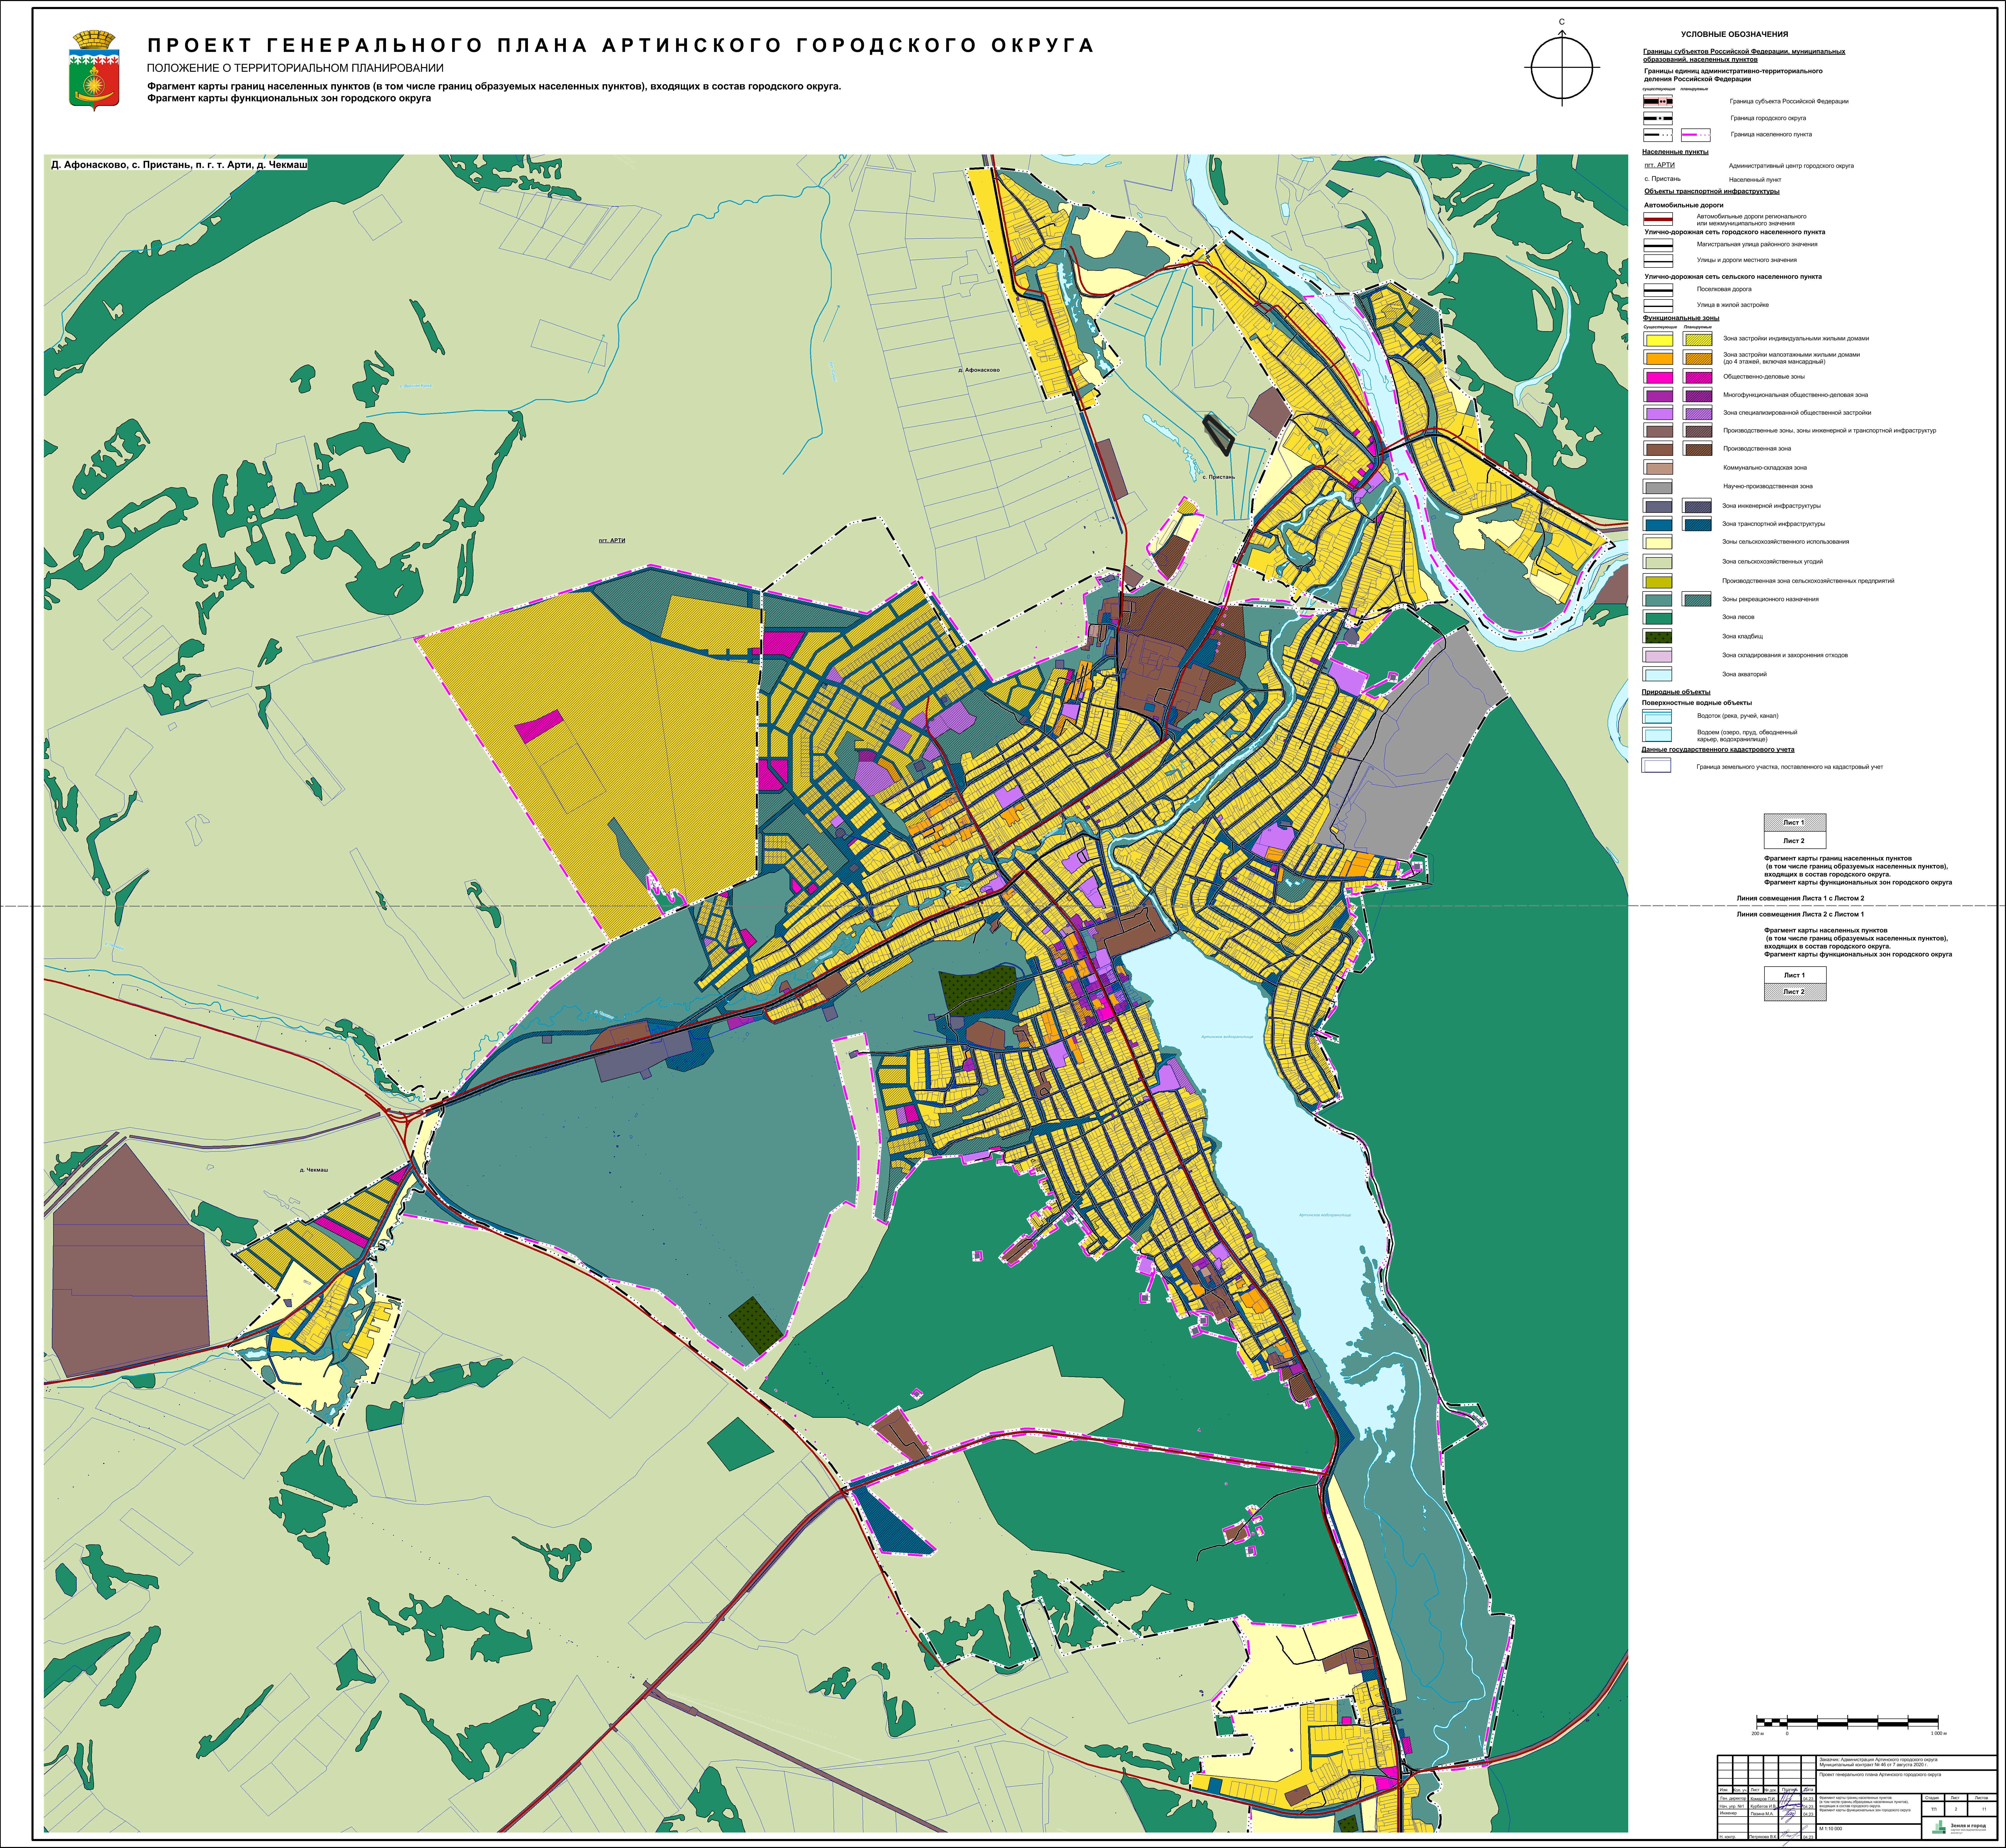This screenshot has width=2006, height=1848.
Task: Click the 'д. Афонасково' label on the map
Action: click(978, 370)
